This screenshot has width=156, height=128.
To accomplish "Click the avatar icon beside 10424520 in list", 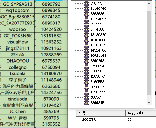I will pyautogui.click(x=86, y=40).
